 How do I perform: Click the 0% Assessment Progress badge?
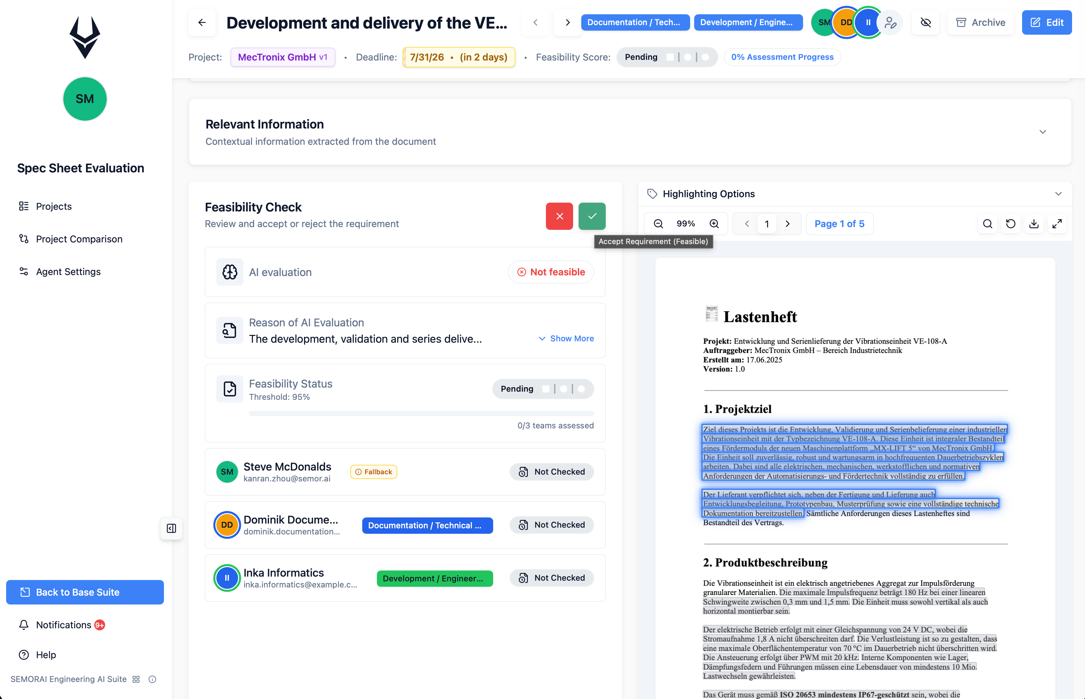pyautogui.click(x=782, y=57)
